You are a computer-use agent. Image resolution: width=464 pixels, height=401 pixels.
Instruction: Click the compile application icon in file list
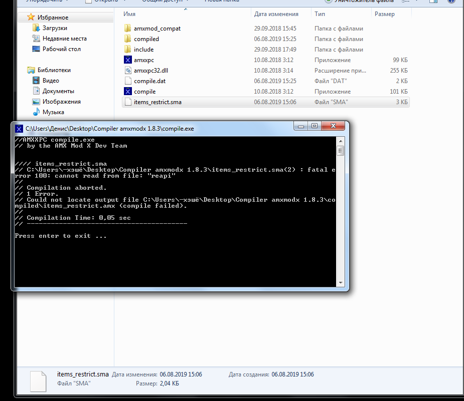click(127, 91)
